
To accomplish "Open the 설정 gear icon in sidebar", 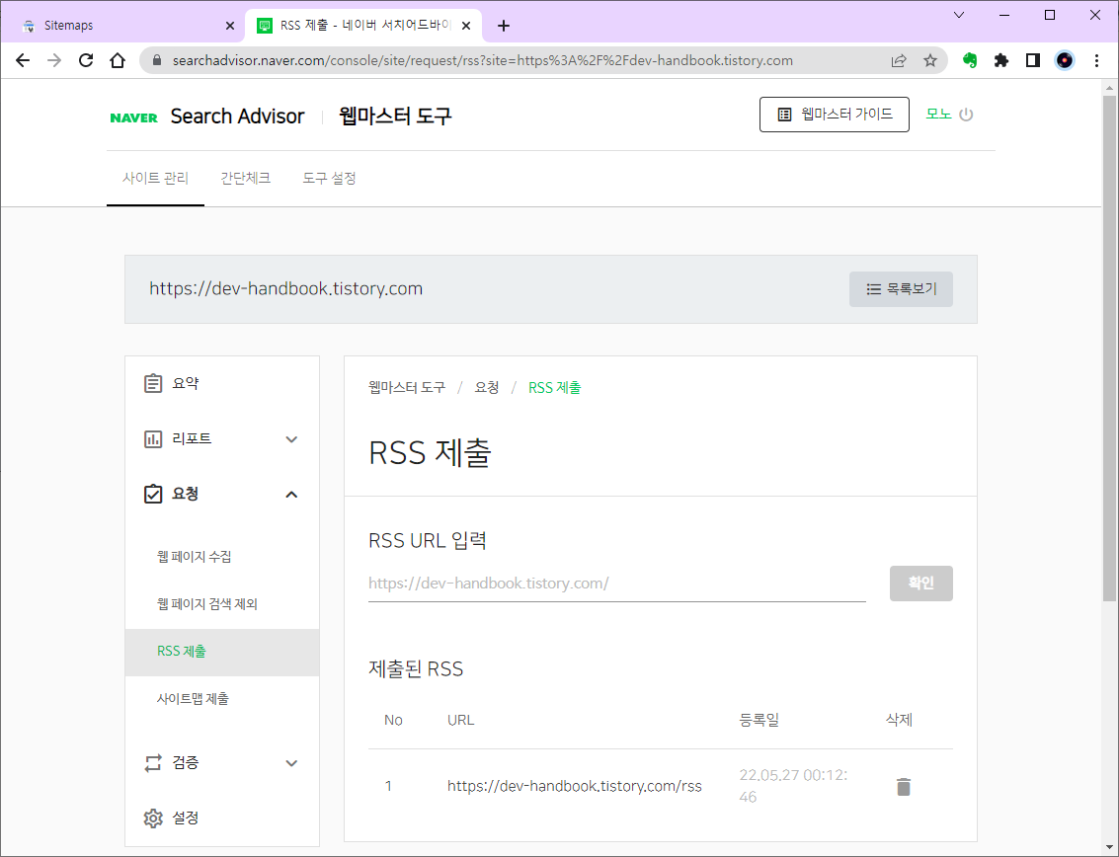I will [152, 818].
